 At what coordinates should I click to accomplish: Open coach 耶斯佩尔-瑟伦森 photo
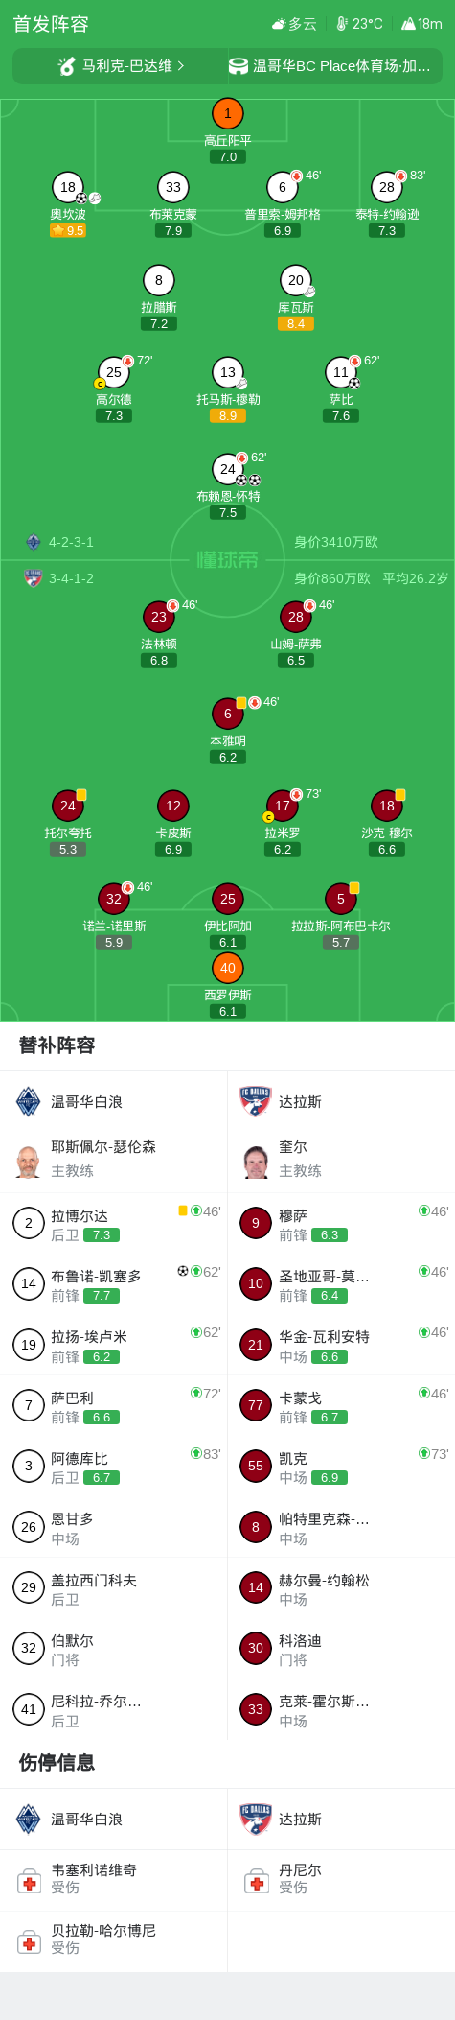(x=29, y=1162)
